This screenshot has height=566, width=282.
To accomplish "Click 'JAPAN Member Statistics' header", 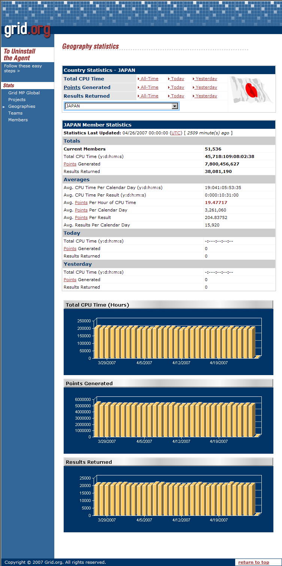I will [98, 125].
